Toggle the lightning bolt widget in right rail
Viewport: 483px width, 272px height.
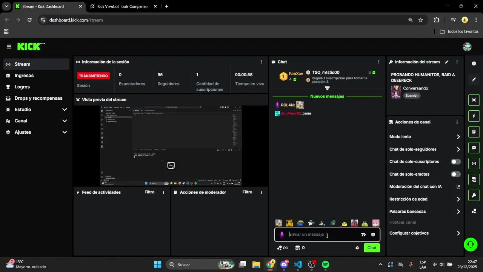[474, 116]
